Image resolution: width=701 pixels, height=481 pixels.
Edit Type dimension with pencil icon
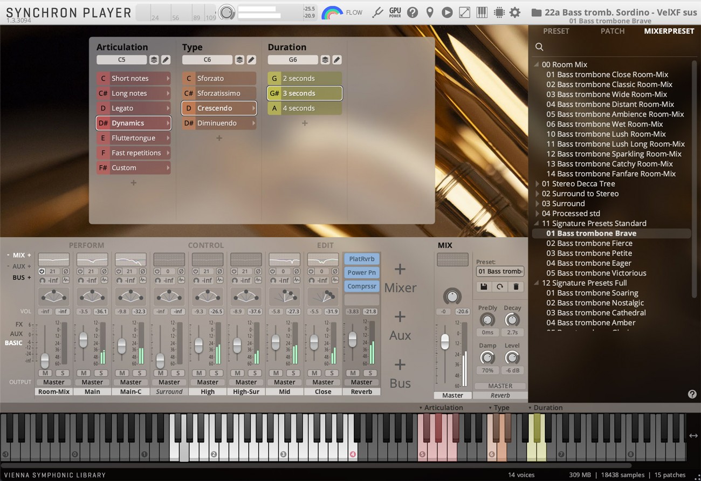[x=251, y=60]
